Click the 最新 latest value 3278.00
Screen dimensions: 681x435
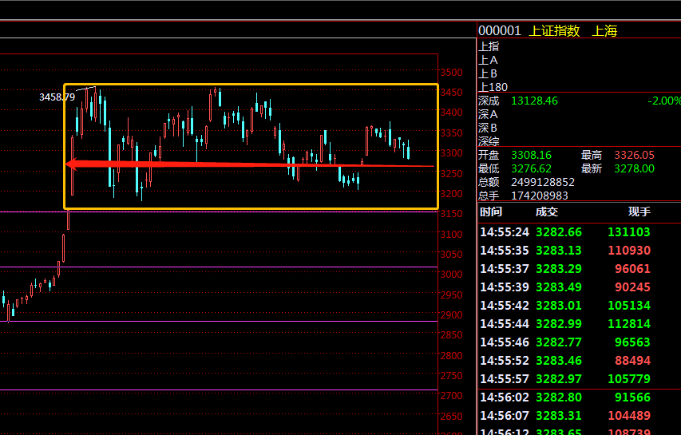(634, 168)
